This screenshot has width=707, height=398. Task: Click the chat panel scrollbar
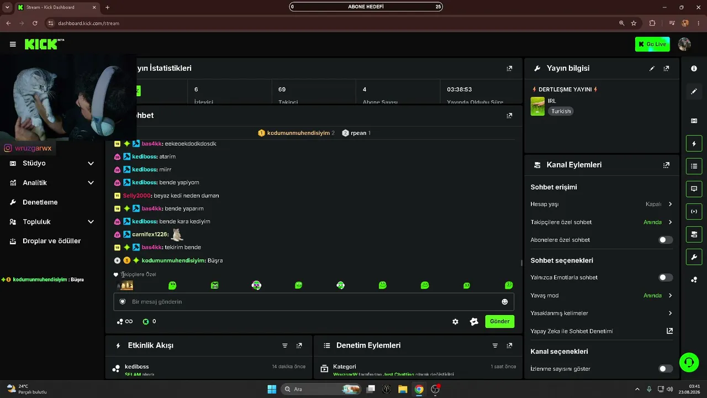[521, 263]
